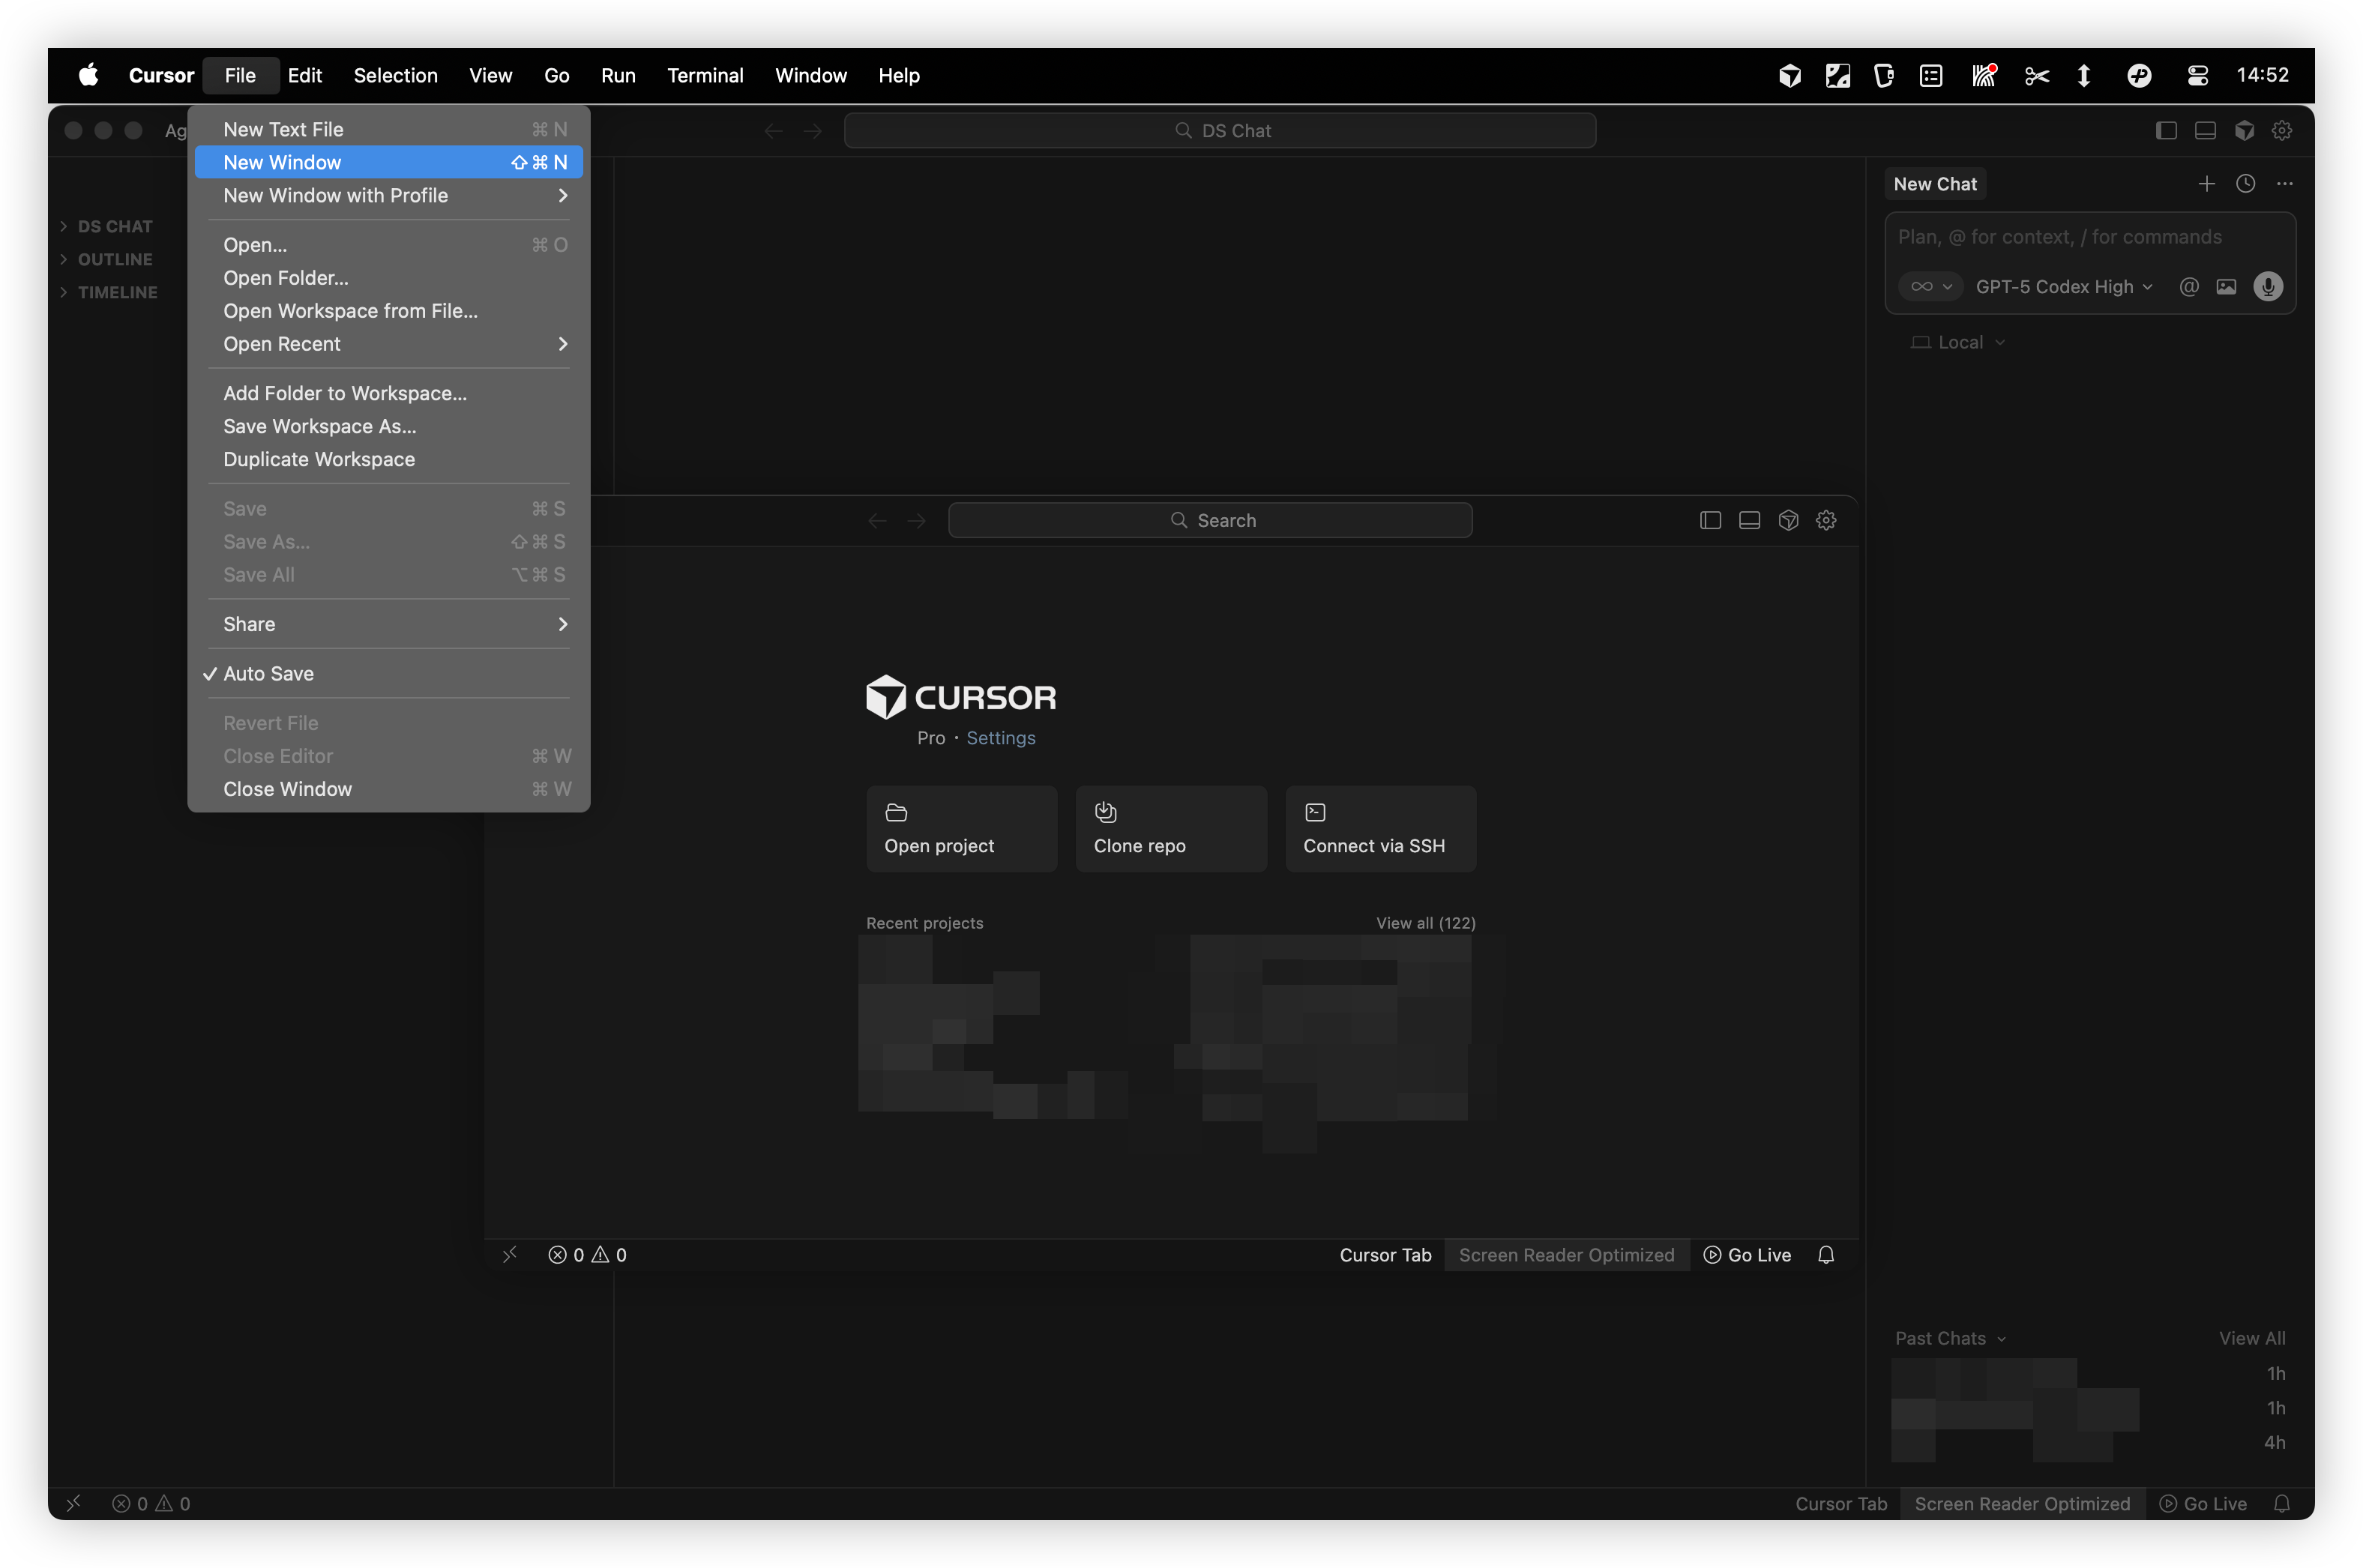Click the @ add context icon
The image size is (2363, 1568).
click(x=2189, y=287)
